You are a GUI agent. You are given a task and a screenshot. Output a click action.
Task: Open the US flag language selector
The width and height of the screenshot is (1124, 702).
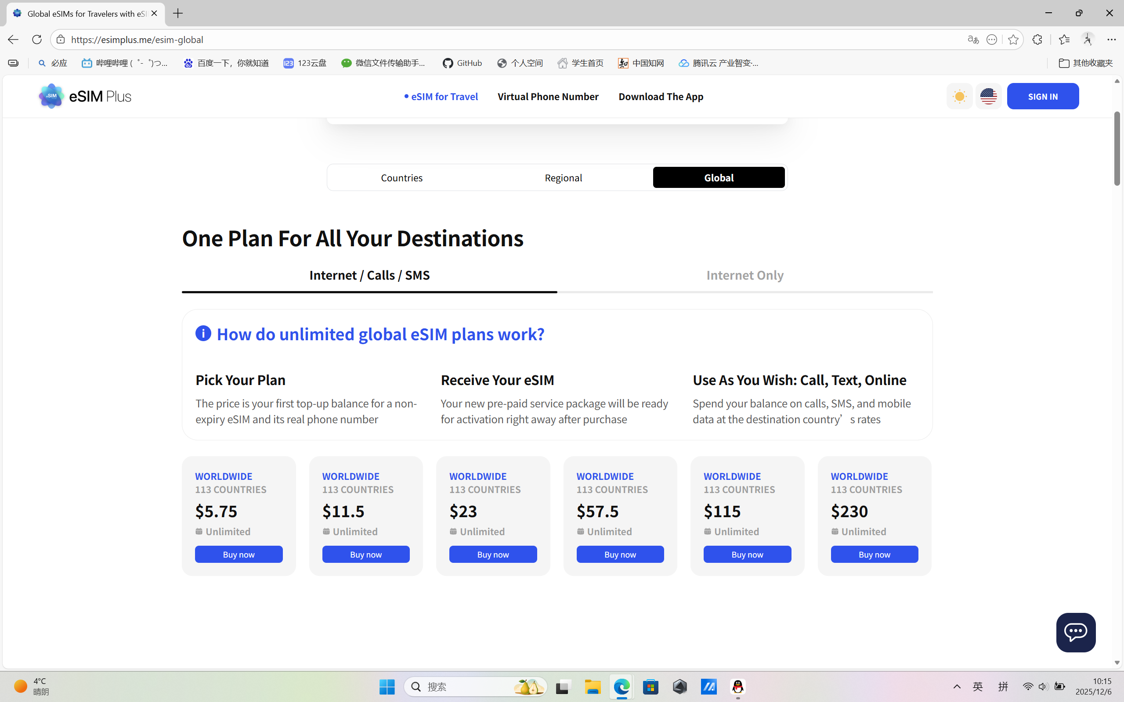point(988,97)
